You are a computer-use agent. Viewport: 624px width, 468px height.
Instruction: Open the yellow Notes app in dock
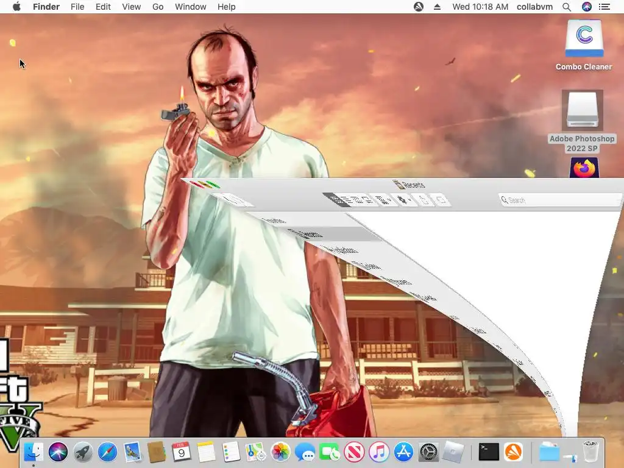206,452
